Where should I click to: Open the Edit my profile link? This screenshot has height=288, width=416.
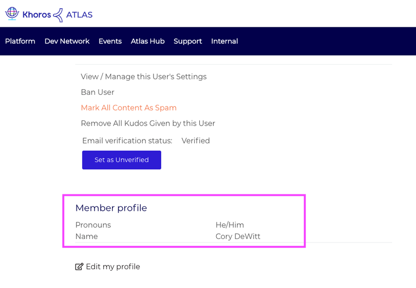(113, 267)
